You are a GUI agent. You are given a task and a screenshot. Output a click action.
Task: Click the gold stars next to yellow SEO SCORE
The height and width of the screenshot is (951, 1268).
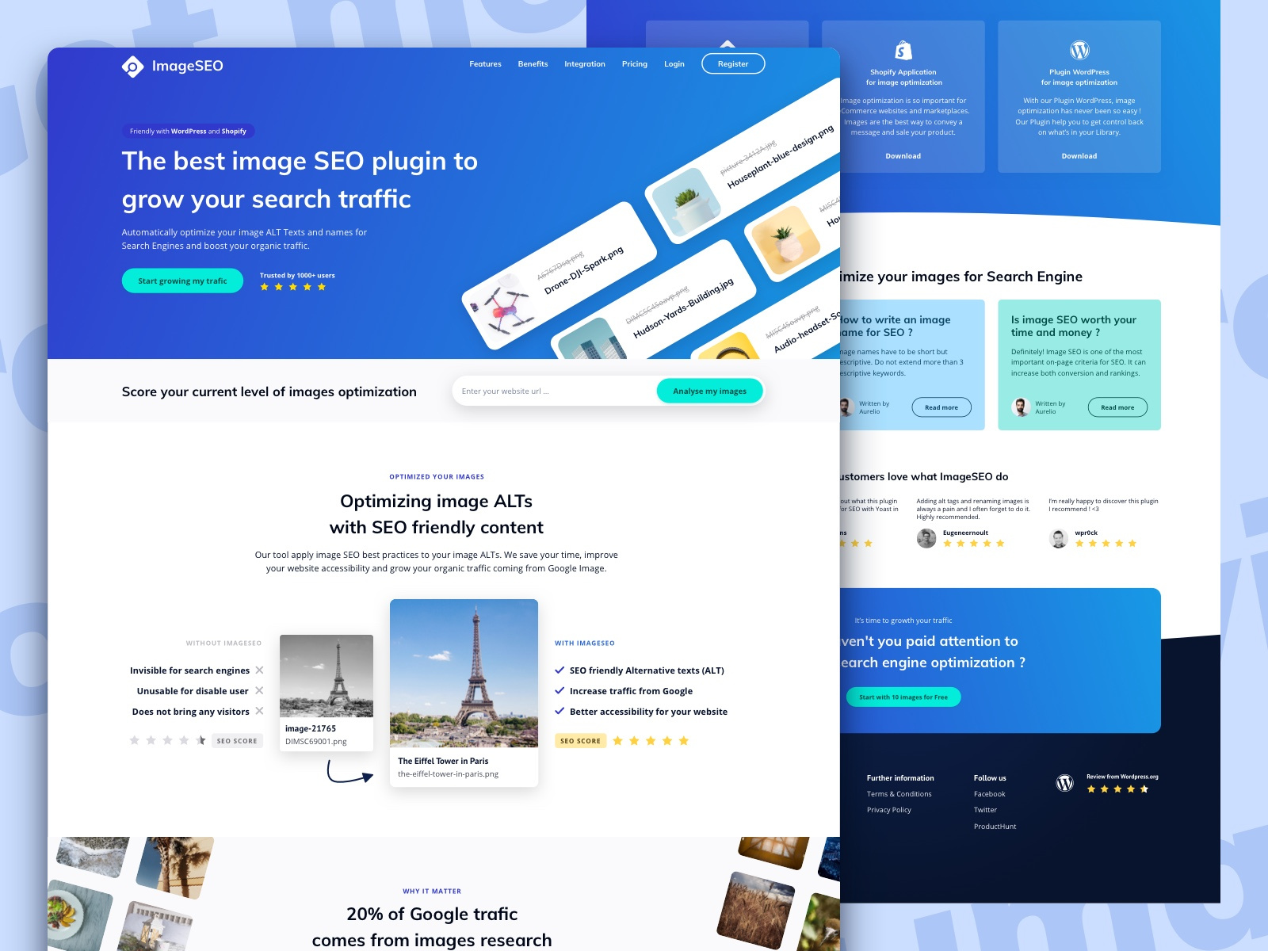pos(651,741)
